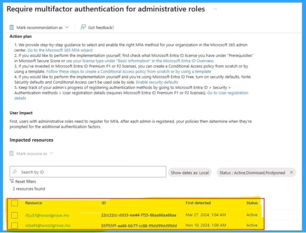Click the funnel icon beside Reset filters
Image resolution: width=306 pixels, height=233 pixels.
12,181
